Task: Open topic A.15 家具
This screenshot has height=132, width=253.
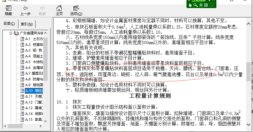Action: coord(34,119)
